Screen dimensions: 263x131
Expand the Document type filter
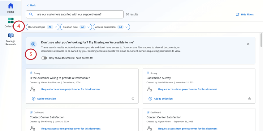[x=42, y=27]
